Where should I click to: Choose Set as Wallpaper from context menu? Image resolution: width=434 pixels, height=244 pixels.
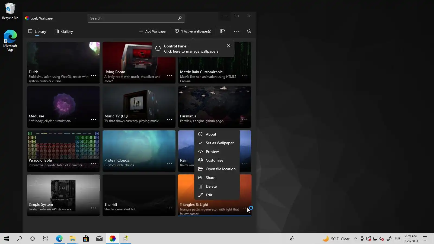click(x=217, y=143)
